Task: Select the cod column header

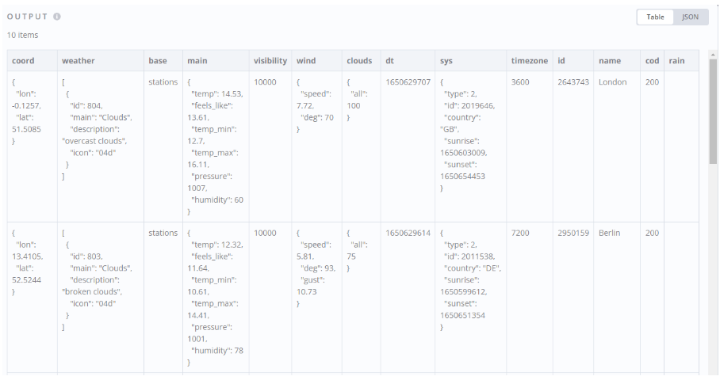Action: click(x=652, y=60)
